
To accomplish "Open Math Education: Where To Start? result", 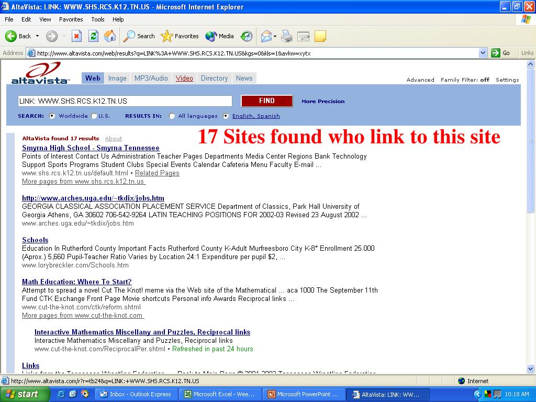I will 76,282.
